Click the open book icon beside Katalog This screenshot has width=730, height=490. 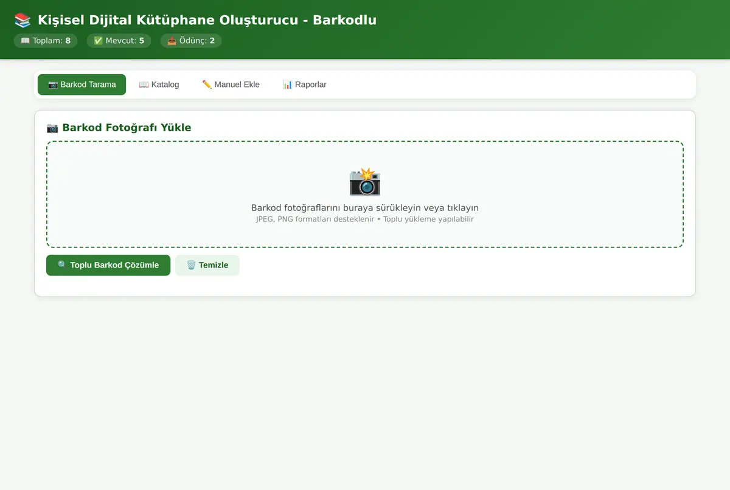144,85
